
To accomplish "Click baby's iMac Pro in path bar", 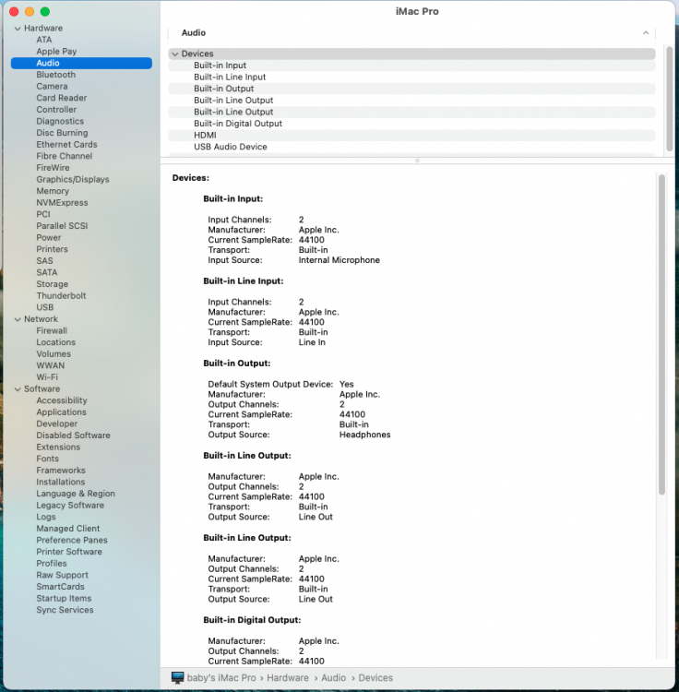I will click(221, 678).
